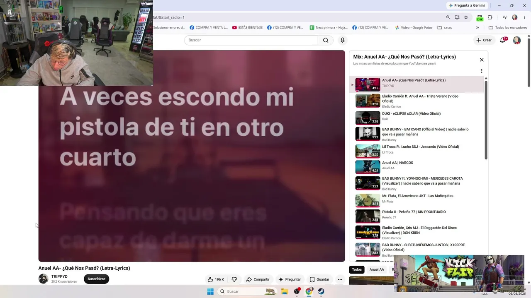Click the Windows taskbar Buscar search box
The width and height of the screenshot is (531, 298).
248,291
